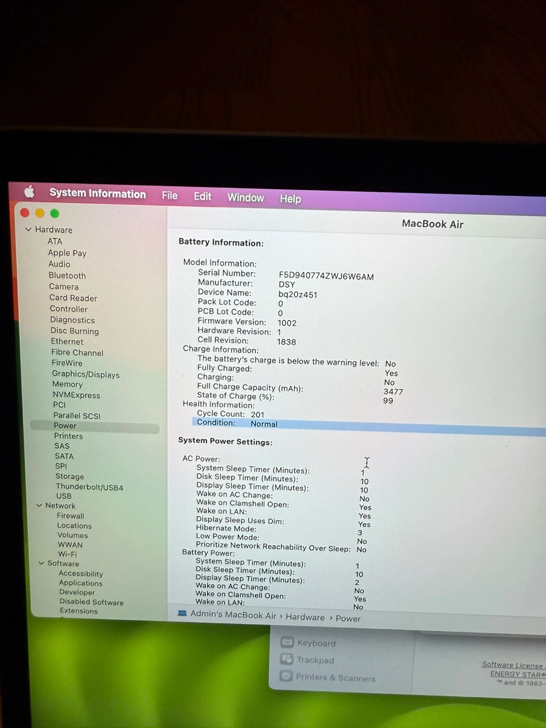Click the green full-screen window button
This screenshot has width=546, height=728.
point(55,213)
